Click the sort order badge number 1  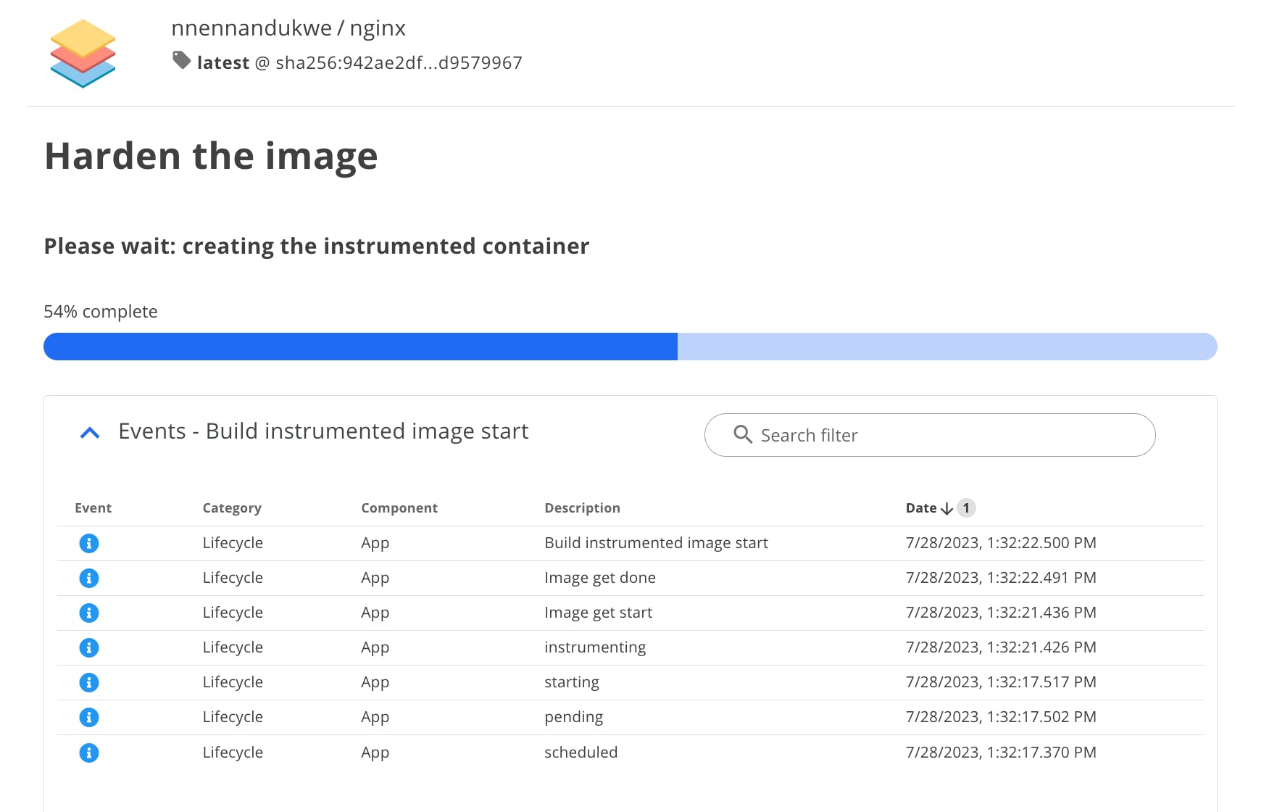966,508
